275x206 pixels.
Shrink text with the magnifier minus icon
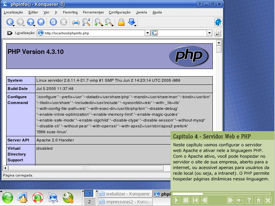click(109, 22)
